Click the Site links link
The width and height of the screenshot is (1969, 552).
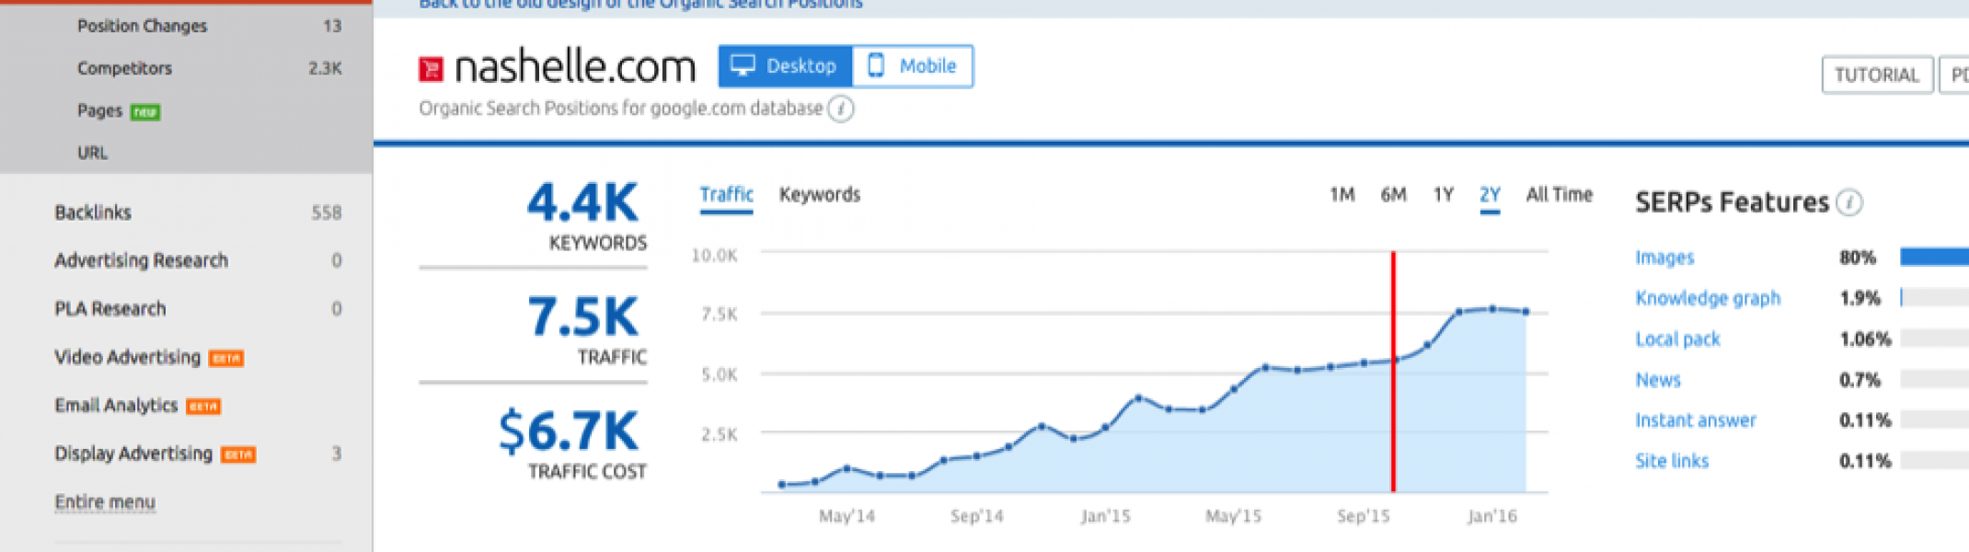[1672, 461]
